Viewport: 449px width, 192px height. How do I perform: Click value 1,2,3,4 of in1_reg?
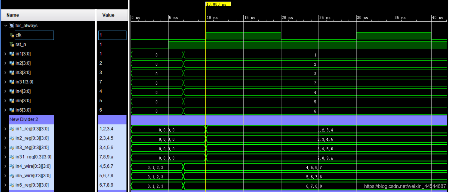point(106,129)
